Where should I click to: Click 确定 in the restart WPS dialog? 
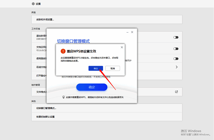[96, 68]
